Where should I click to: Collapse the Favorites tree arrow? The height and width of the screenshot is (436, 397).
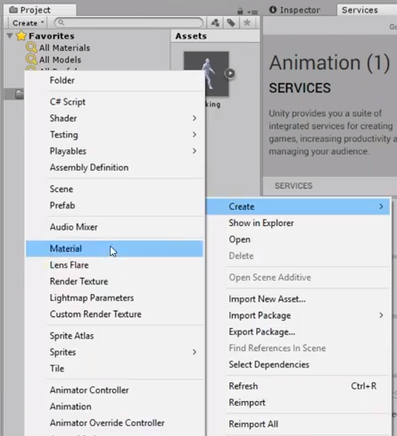pos(10,36)
